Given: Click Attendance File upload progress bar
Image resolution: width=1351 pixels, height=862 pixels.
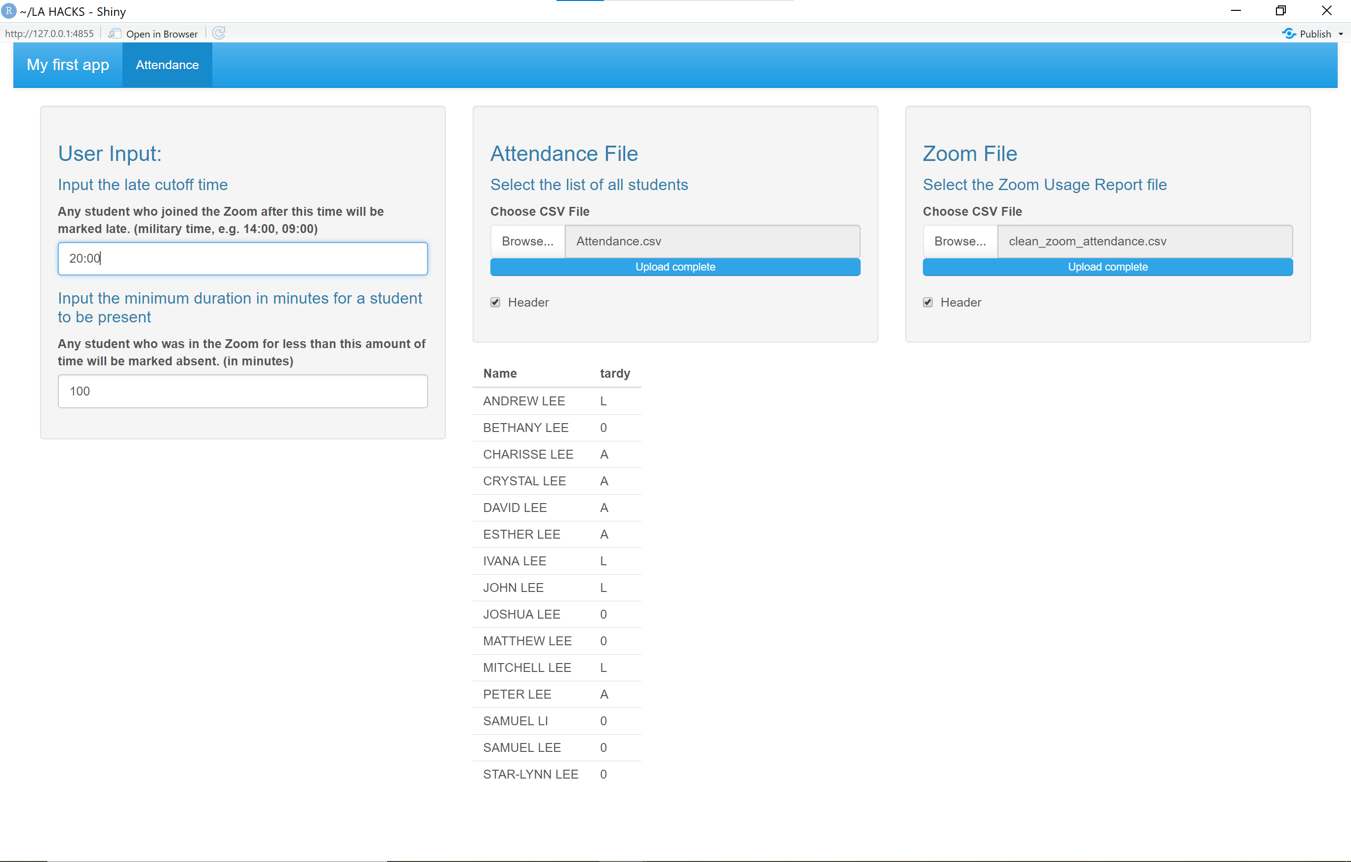Looking at the screenshot, I should [675, 267].
